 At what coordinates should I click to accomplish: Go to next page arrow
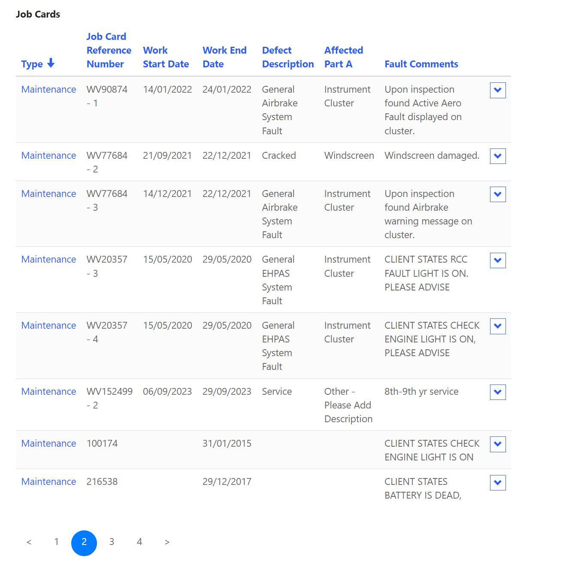coord(167,542)
